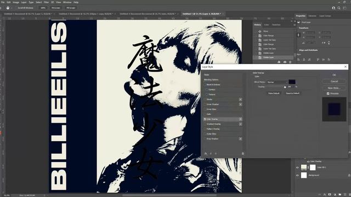Align vertical centers in Properties panel

[324, 60]
